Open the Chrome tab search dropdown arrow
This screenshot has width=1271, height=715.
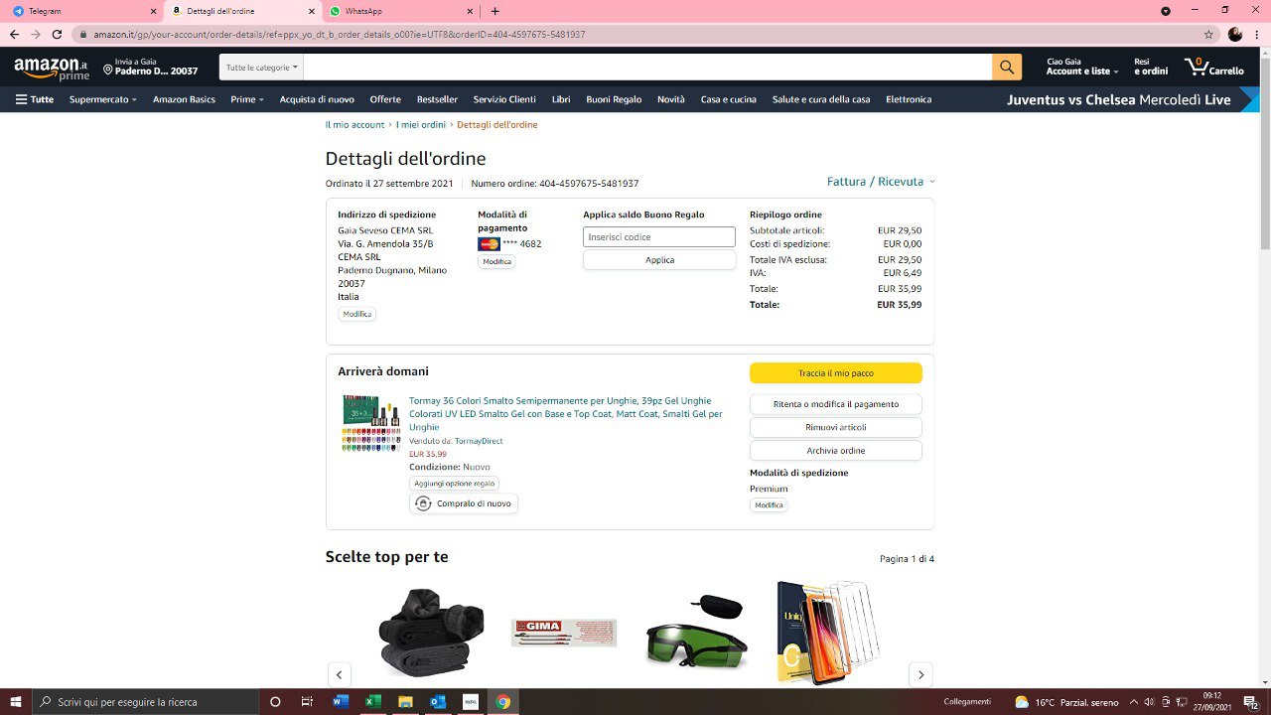(1166, 11)
